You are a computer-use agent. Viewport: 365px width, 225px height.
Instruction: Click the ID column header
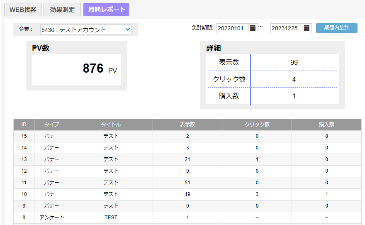(x=24, y=125)
